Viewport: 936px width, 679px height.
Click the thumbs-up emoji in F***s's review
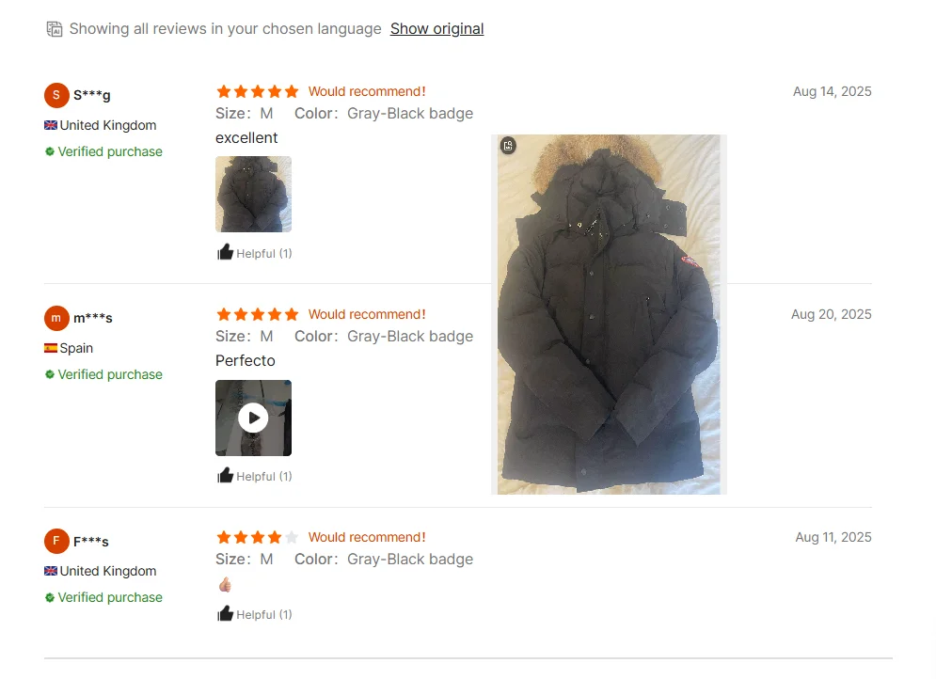[225, 584]
